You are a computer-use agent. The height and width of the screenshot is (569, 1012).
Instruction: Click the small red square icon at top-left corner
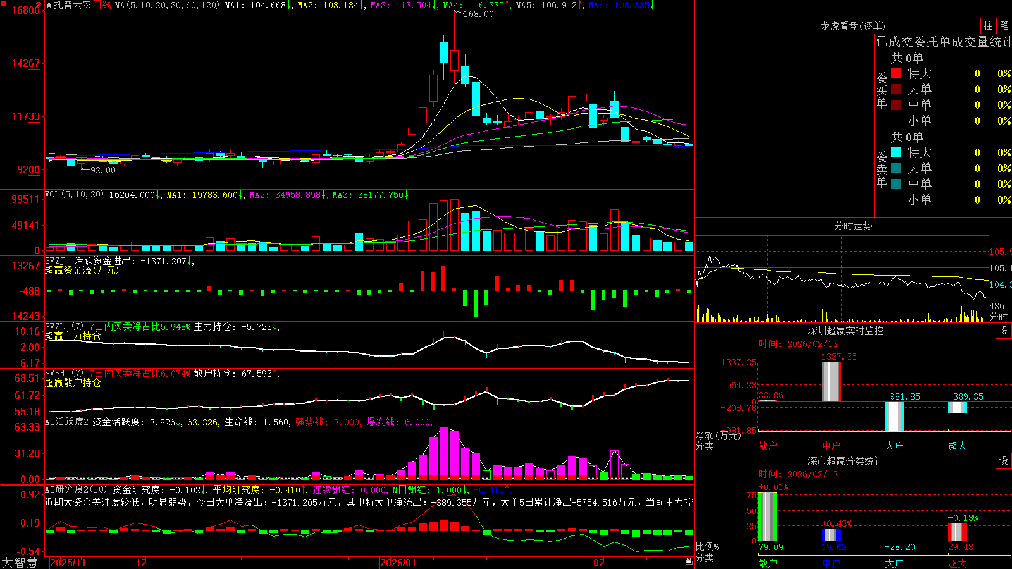tap(2, 2)
